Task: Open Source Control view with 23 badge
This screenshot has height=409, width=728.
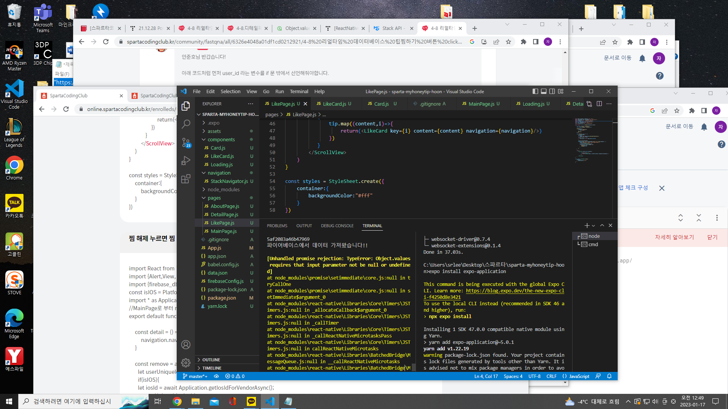Action: [186, 142]
